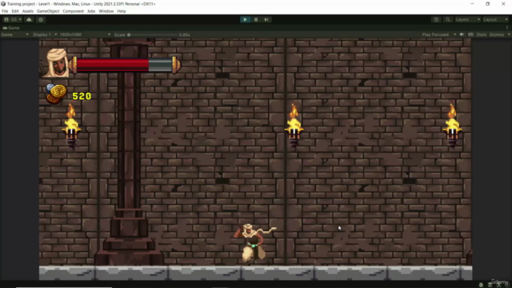This screenshot has height=288, width=512.
Task: Open the File menu
Action: [5, 11]
